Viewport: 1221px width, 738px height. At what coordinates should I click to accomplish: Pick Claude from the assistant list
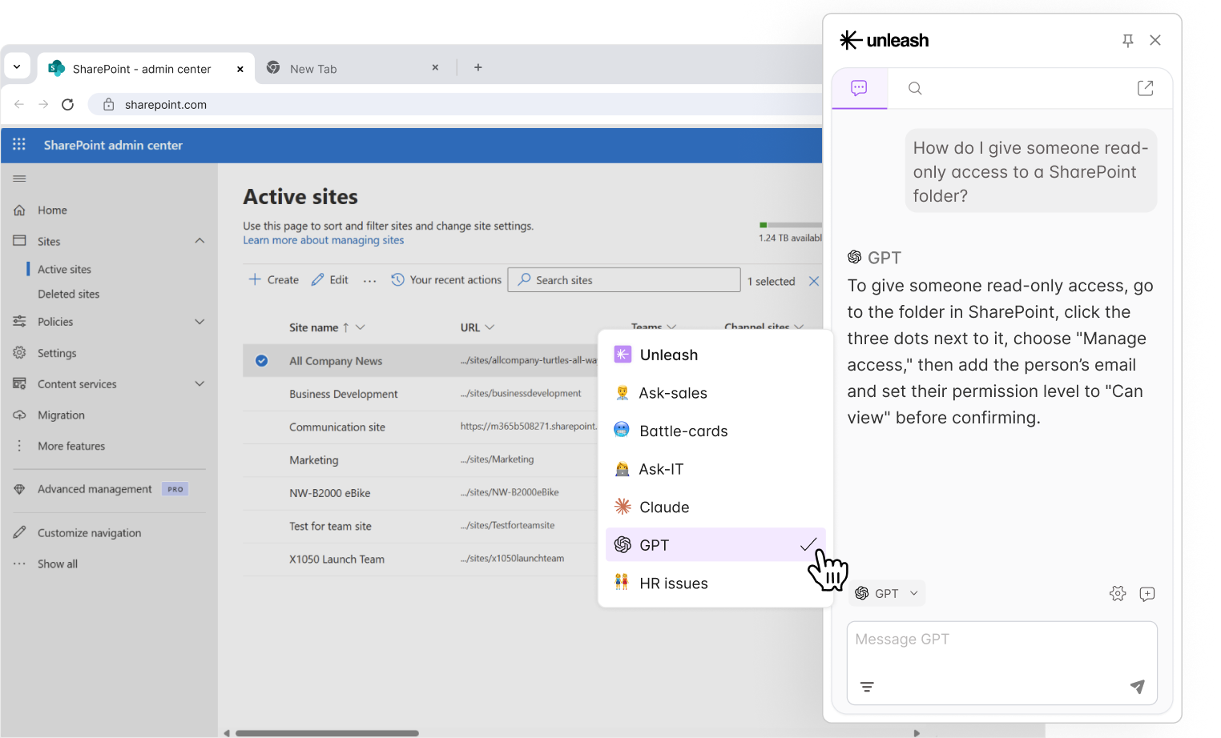[715, 507]
